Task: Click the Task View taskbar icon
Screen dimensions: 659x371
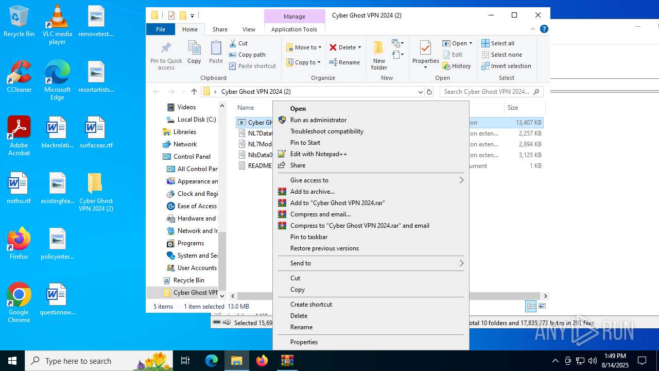Action: [185, 361]
